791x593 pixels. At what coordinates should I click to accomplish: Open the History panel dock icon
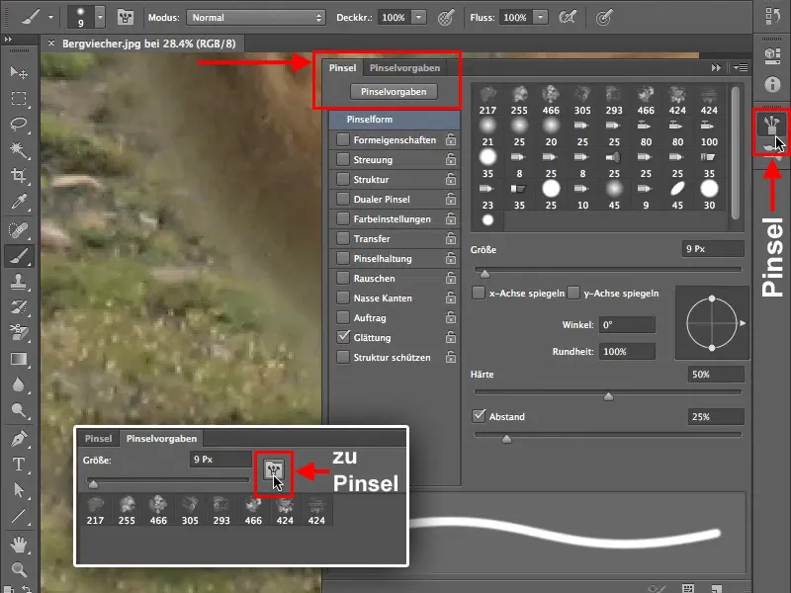pos(772,16)
